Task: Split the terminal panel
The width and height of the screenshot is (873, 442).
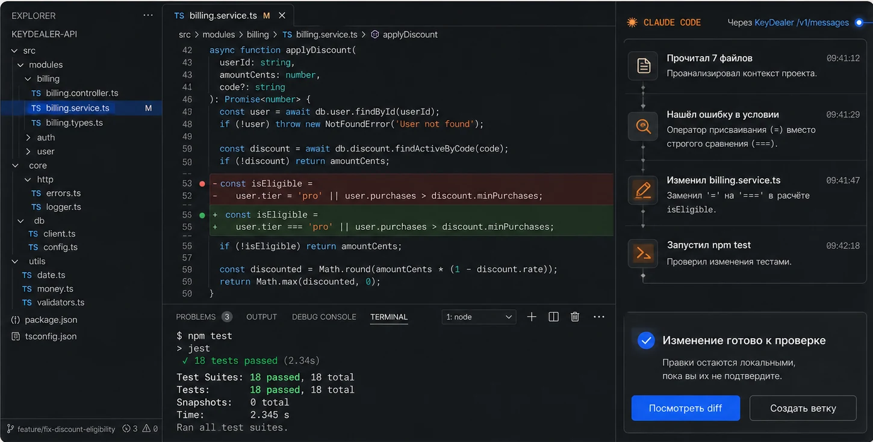Action: (x=553, y=317)
